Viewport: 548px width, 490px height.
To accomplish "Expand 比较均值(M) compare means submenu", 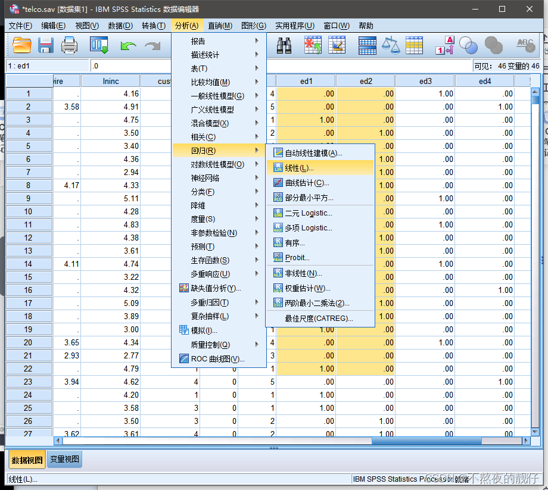I will (x=219, y=82).
